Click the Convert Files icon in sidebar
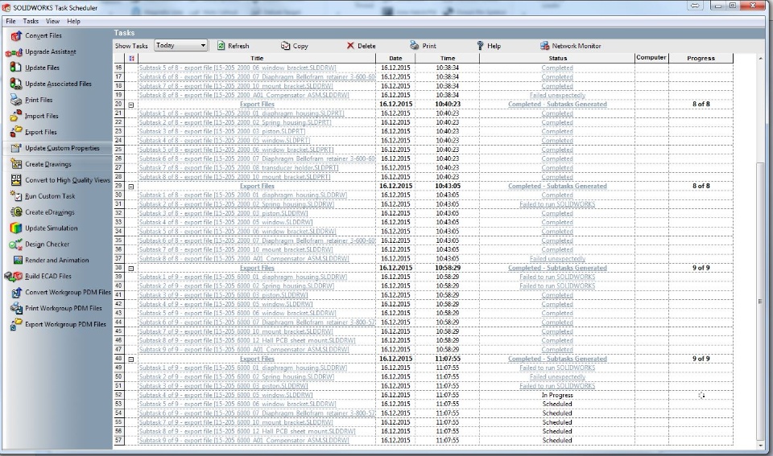The width and height of the screenshot is (773, 456). tap(16, 35)
